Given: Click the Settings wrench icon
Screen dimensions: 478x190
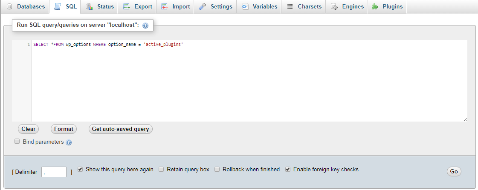Looking at the screenshot, I should click(203, 7).
